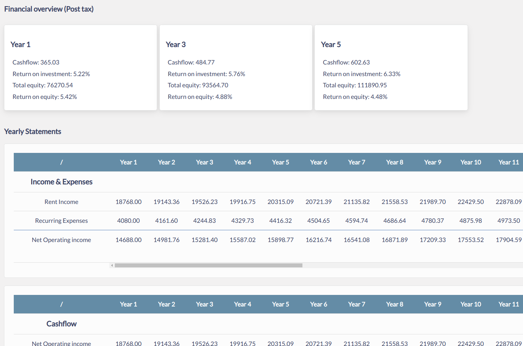The height and width of the screenshot is (346, 523).
Task: Click the Year 5 Net Operating income 15898.77
Action: (x=281, y=240)
